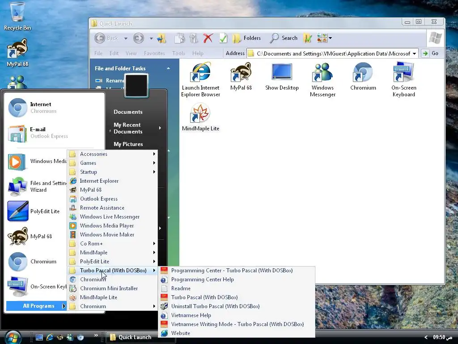Image resolution: width=458 pixels, height=344 pixels.
Task: Expand Co Rom+ program folder
Action: 113,243
